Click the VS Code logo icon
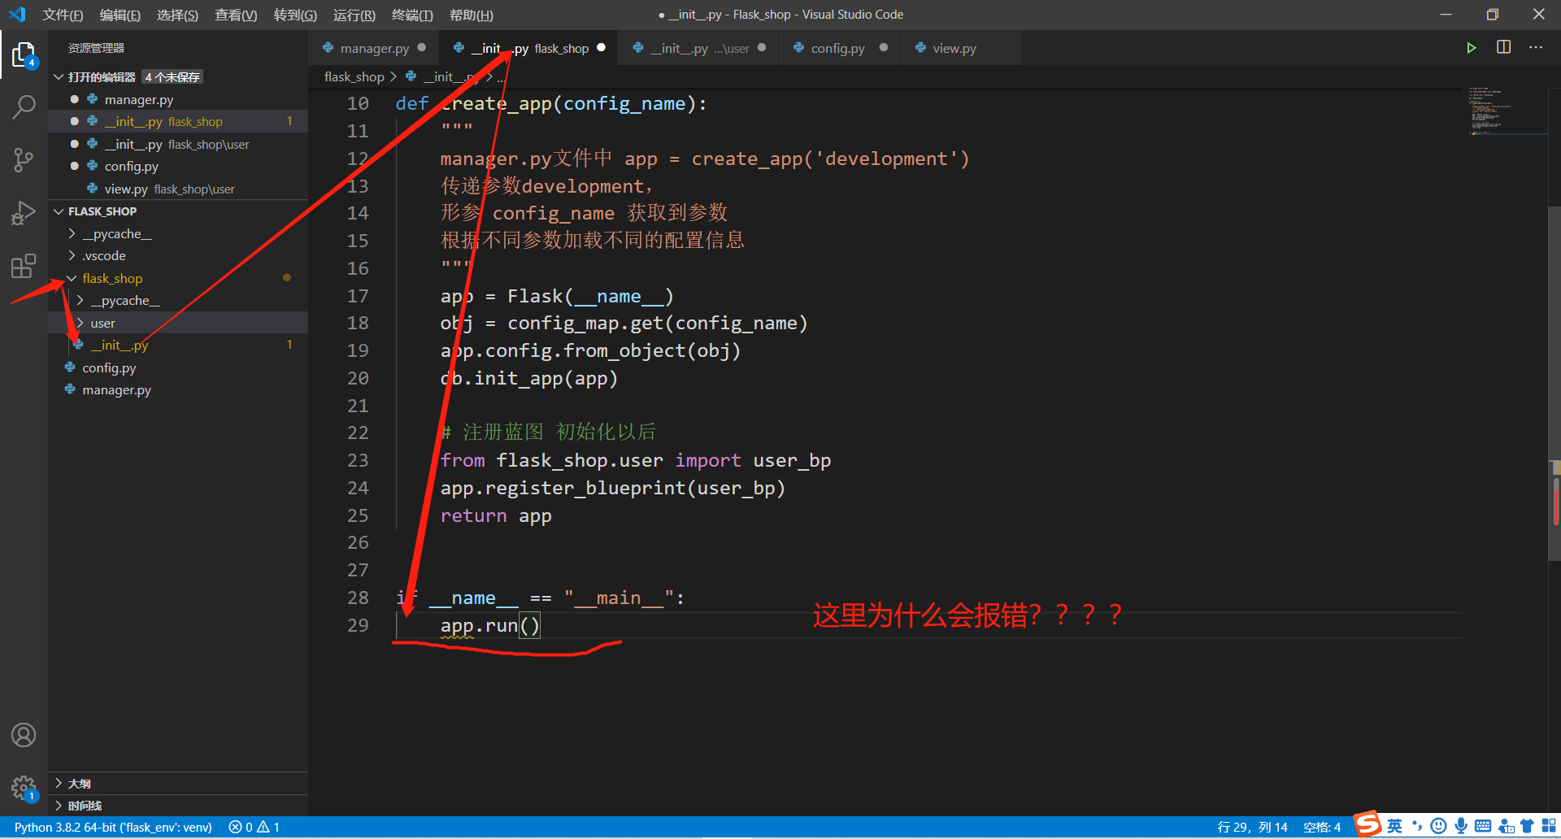 (17, 15)
